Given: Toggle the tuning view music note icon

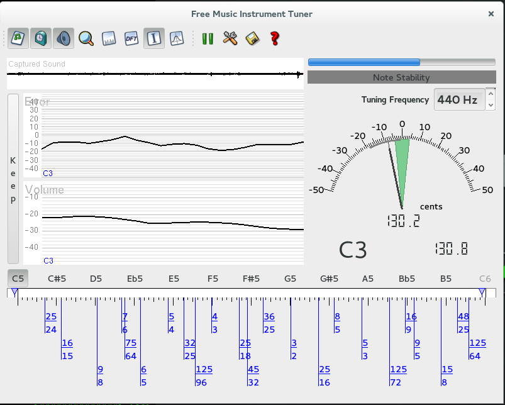Looking at the screenshot, I should [18, 38].
